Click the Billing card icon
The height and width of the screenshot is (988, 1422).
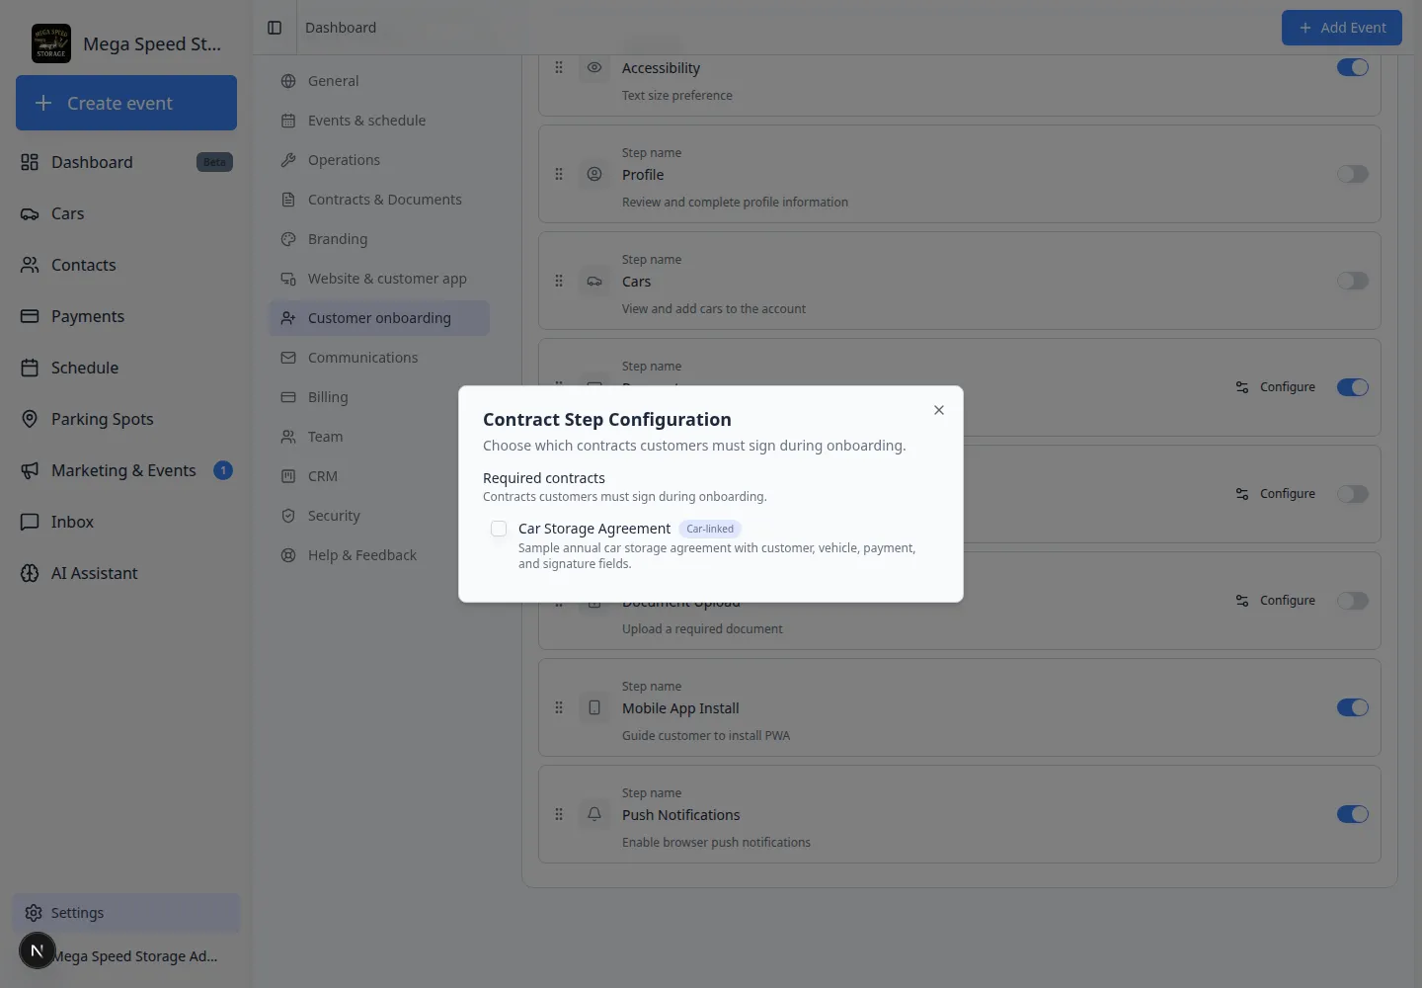tap(288, 397)
